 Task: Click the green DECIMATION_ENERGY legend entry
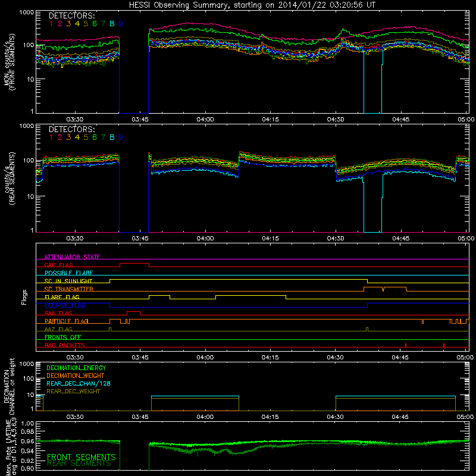(x=76, y=368)
